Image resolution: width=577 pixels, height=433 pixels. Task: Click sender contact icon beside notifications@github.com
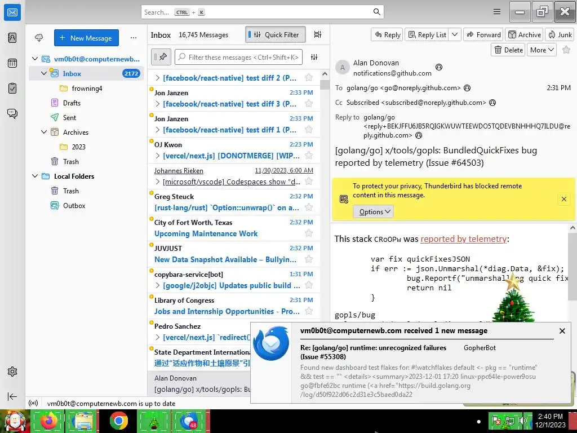click(x=438, y=67)
